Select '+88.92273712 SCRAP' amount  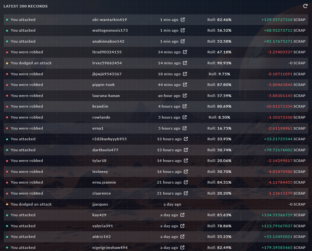point(284,30)
